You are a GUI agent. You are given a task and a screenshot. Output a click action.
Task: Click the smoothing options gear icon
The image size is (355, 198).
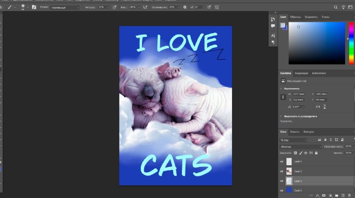point(185,7)
